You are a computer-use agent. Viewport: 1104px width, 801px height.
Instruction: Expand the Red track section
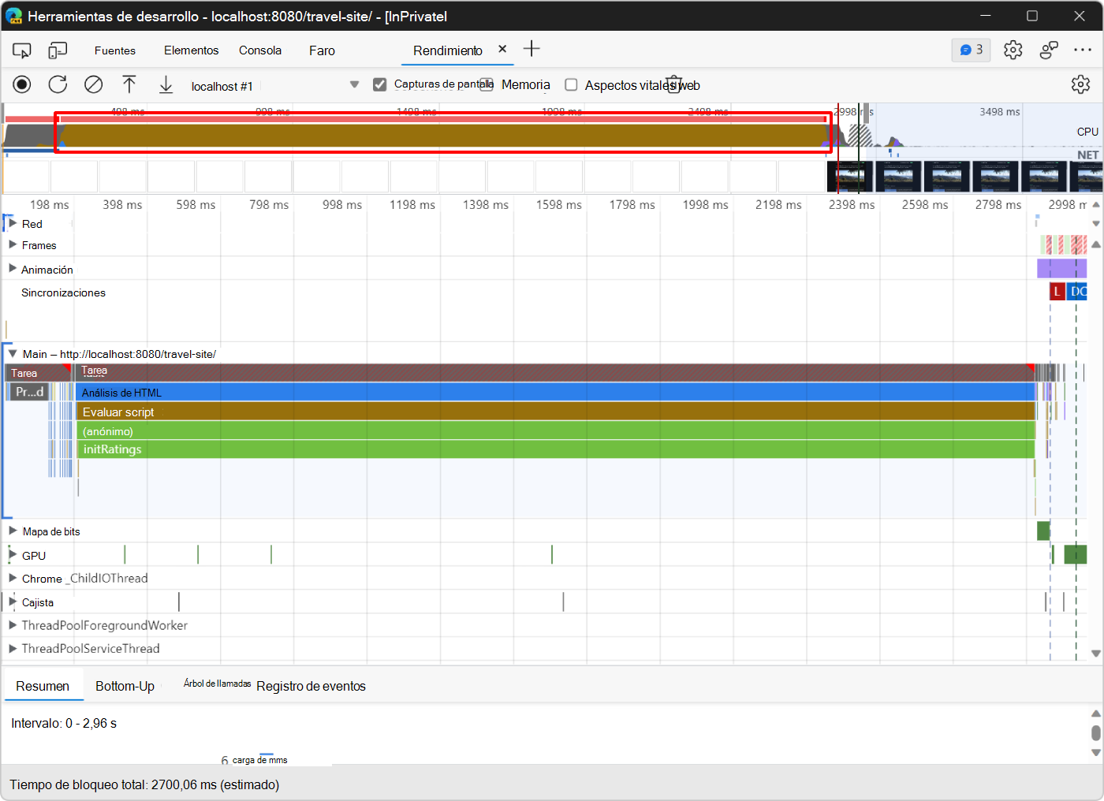(11, 224)
